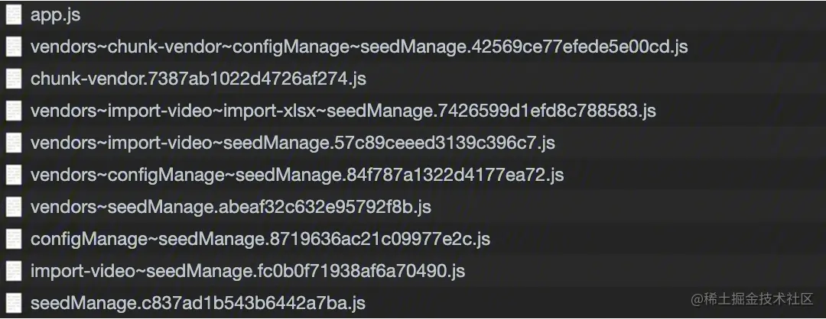Click the file icon for configManage~seedManage.8719636ac21c09977e2c.js
This screenshot has width=826, height=319.
tap(12, 239)
